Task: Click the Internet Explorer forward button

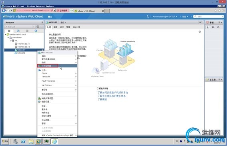Action: [8, 10]
